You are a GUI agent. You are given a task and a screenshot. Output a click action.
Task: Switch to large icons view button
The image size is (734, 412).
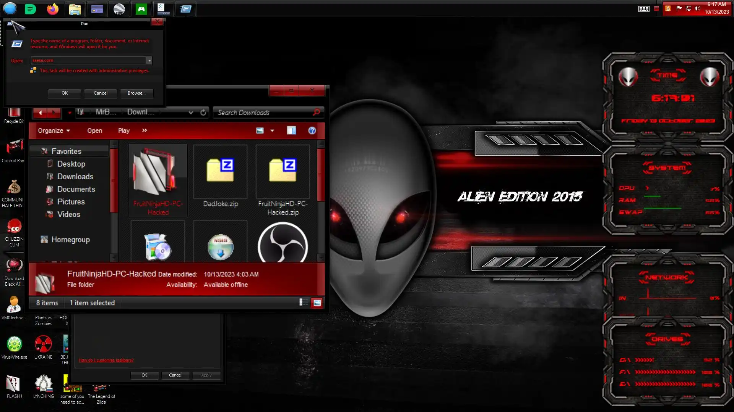tap(317, 303)
